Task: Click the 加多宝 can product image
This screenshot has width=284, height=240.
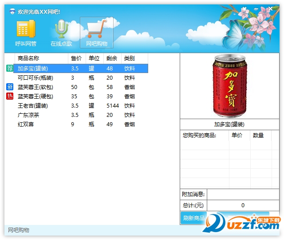Action: click(230, 86)
